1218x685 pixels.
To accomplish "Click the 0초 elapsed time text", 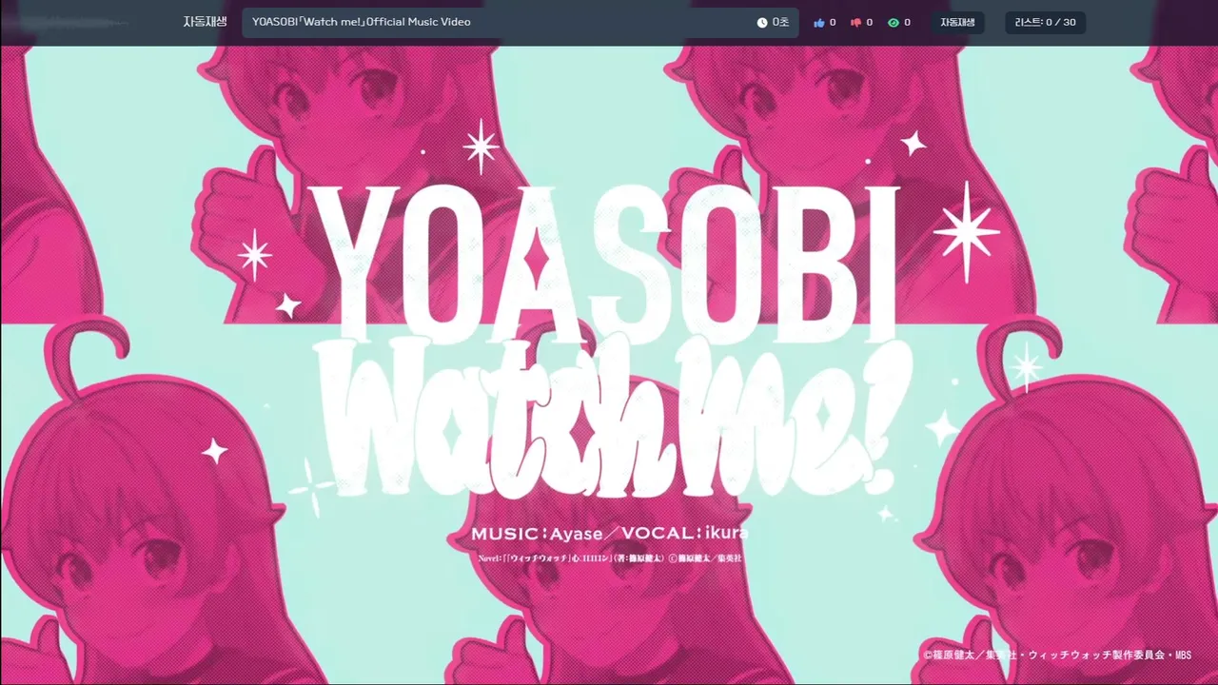I will point(780,22).
